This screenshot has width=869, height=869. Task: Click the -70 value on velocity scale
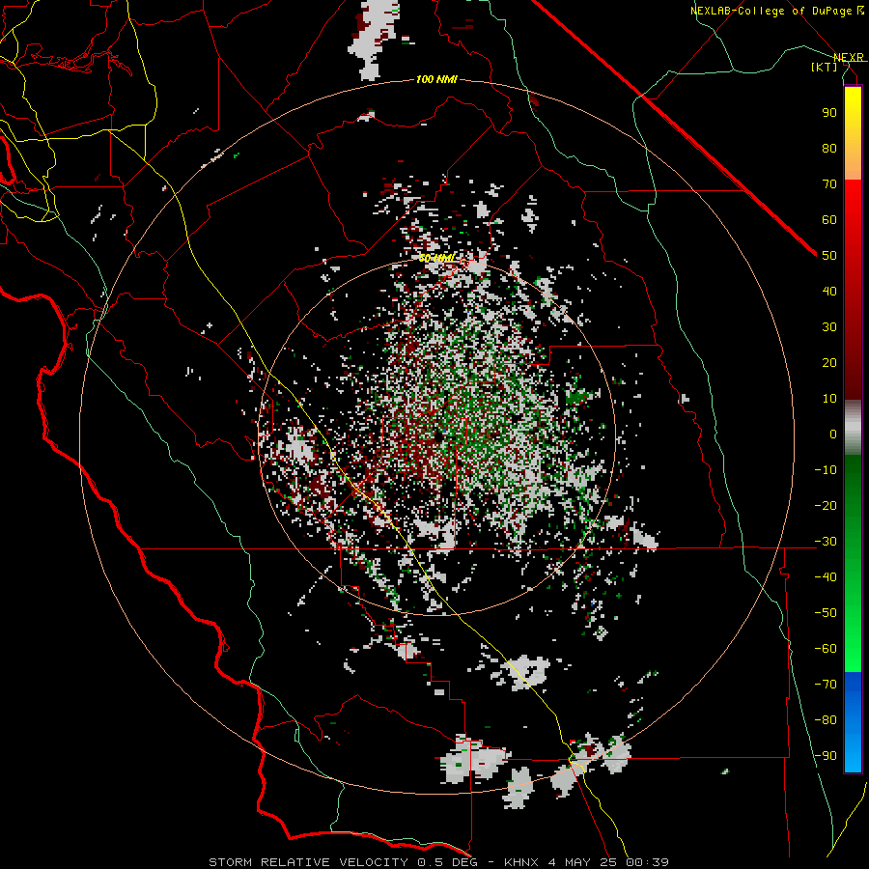[826, 685]
